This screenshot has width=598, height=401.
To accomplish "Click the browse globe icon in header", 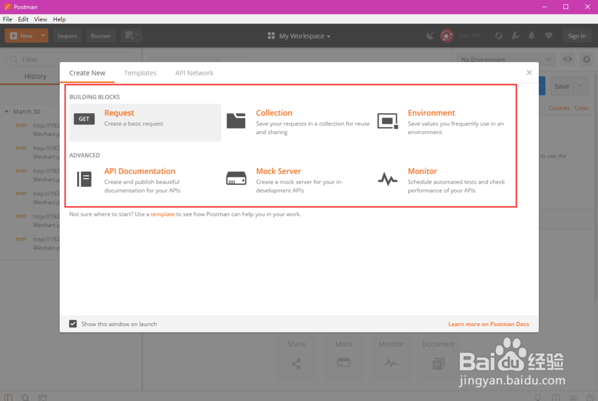I will 499,36.
